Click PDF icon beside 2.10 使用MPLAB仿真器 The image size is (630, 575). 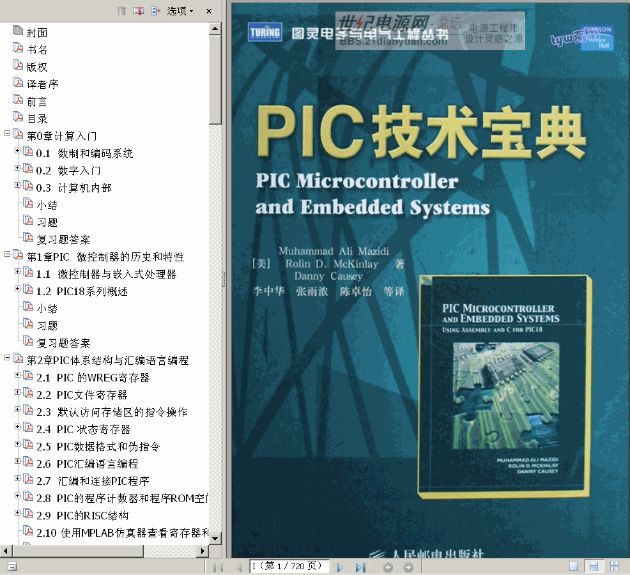coord(28,531)
